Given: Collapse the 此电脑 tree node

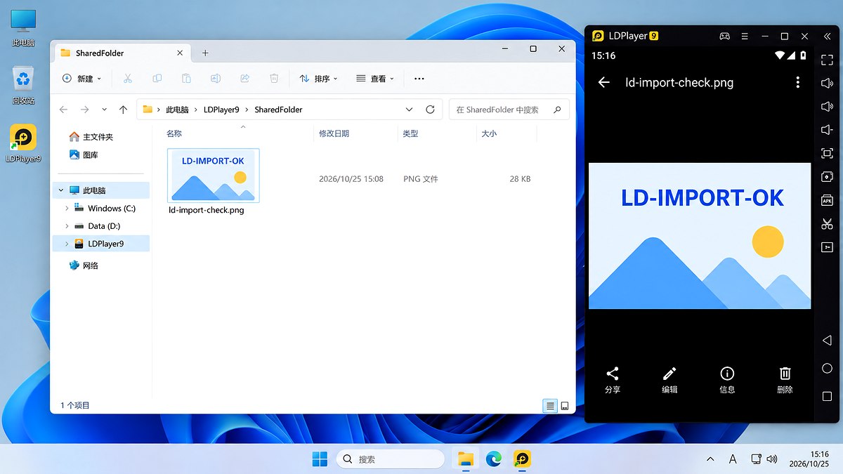Looking at the screenshot, I should pyautogui.click(x=61, y=190).
